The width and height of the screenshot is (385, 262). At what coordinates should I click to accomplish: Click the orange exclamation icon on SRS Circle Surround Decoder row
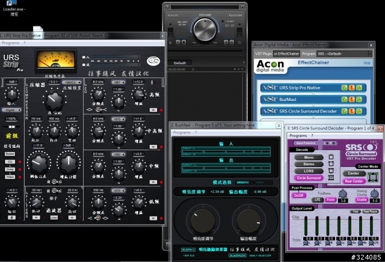[352, 111]
